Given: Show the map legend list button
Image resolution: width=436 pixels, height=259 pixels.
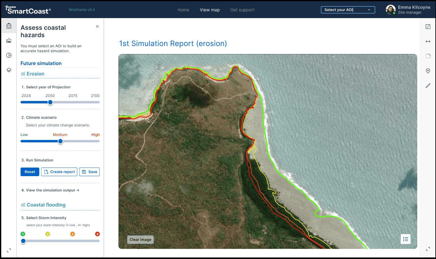Looking at the screenshot, I should 406,239.
